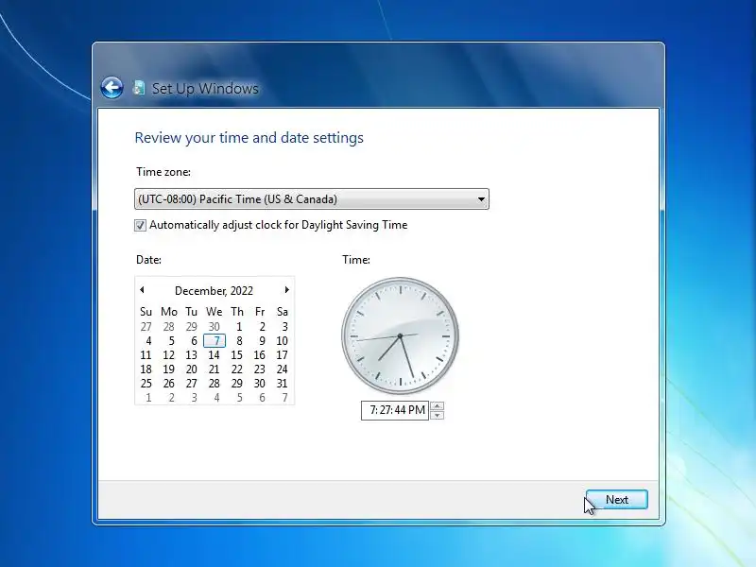The width and height of the screenshot is (756, 567).
Task: Select January 1 in the grayed last row
Action: [x=146, y=398]
